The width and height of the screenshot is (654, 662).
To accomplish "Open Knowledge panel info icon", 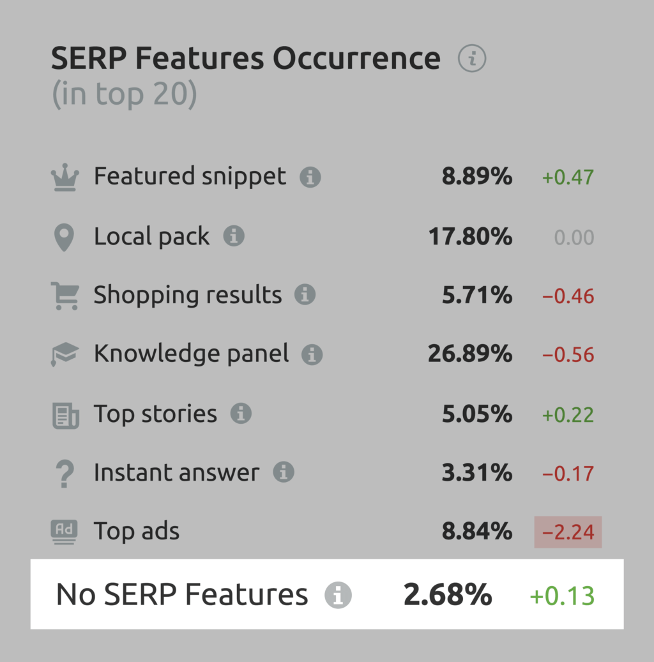I will point(312,355).
